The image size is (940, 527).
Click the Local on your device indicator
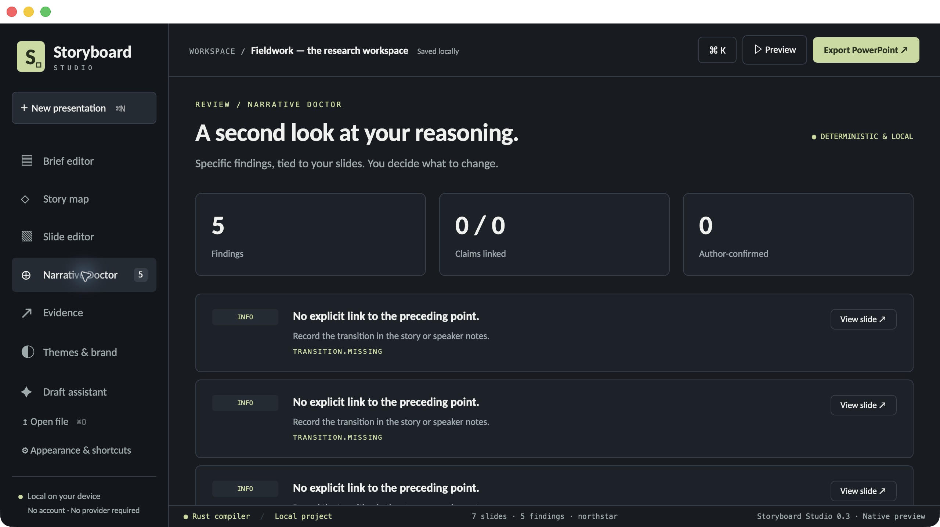pos(59,496)
